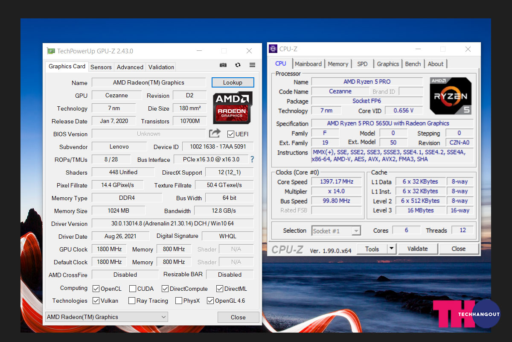Click the Bus Speed value 99.80 MHz

[337, 201]
